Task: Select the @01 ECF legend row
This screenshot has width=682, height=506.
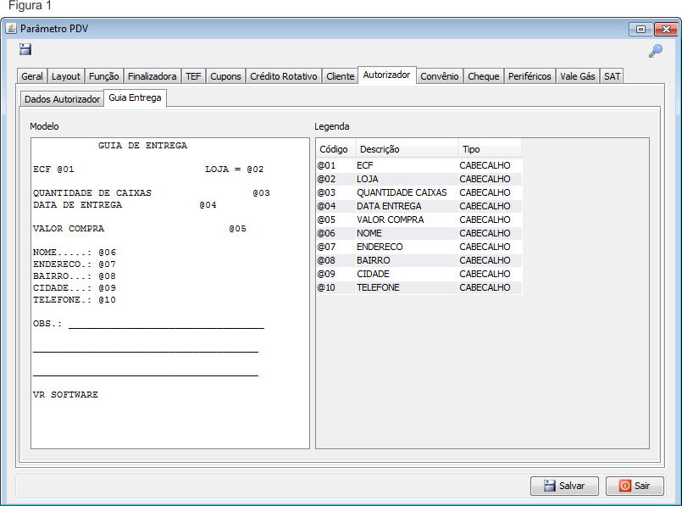Action: 419,165
